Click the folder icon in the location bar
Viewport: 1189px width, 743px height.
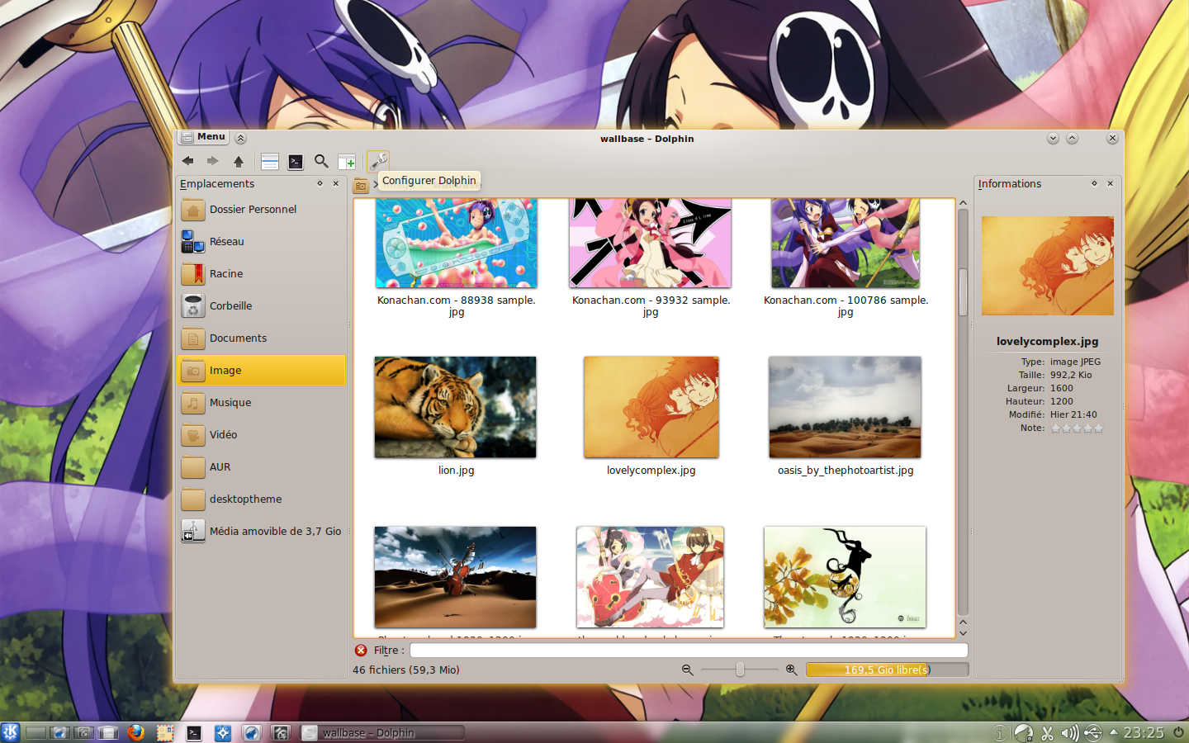coord(361,186)
